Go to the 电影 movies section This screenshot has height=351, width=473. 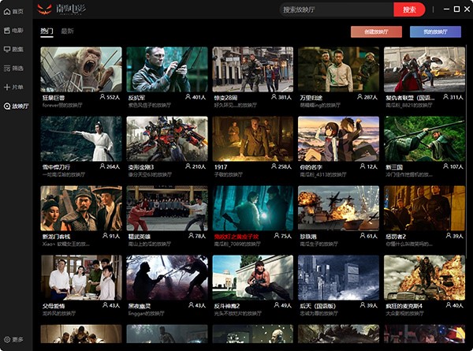[x=14, y=30]
